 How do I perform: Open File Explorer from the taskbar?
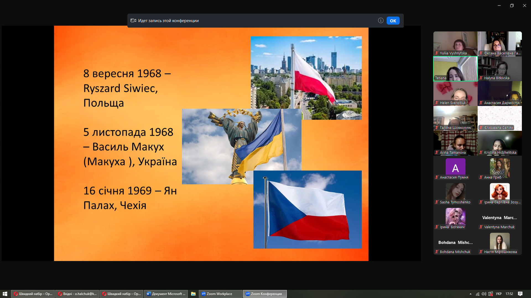pos(193,294)
